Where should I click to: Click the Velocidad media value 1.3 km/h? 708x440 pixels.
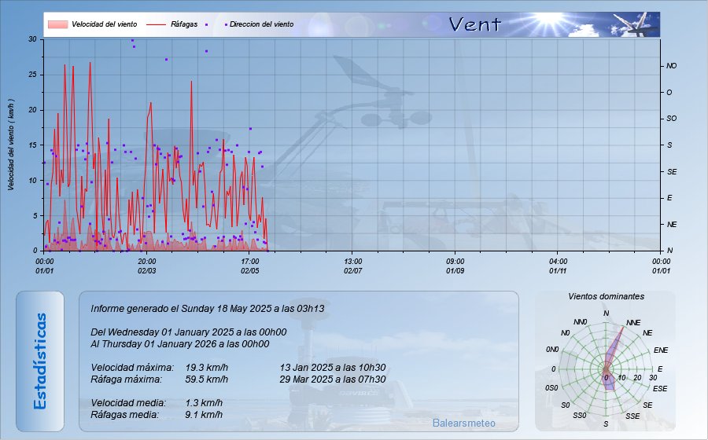click(x=204, y=402)
